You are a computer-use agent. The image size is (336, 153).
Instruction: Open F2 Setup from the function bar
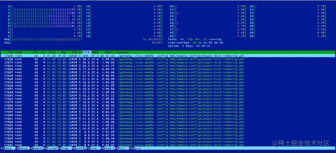tap(22, 148)
